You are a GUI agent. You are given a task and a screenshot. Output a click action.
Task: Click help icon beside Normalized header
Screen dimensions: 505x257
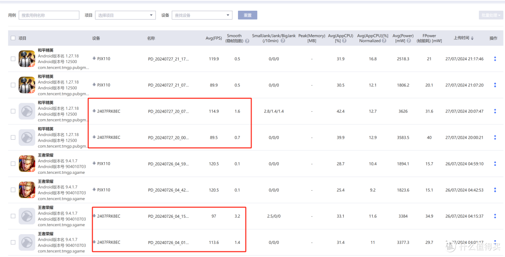pyautogui.click(x=384, y=41)
